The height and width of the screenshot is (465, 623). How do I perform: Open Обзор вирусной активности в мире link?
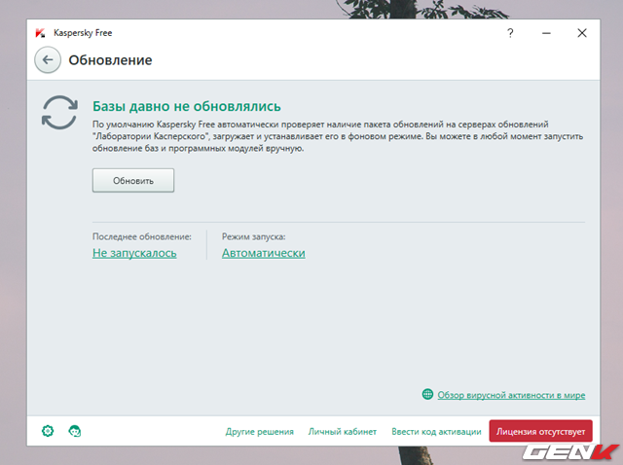pyautogui.click(x=511, y=395)
